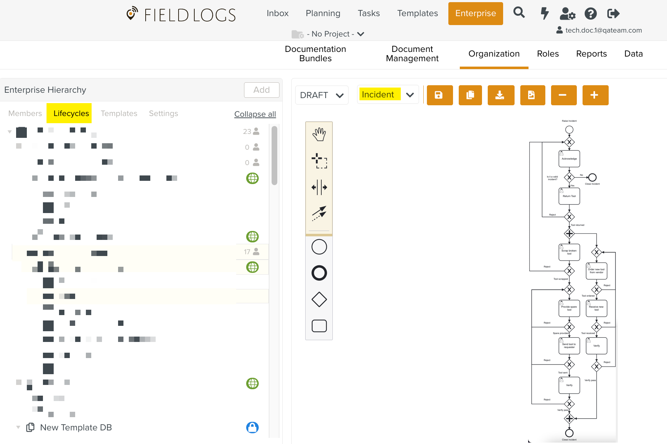Activate the lasso selection tool
This screenshot has width=667, height=444.
[319, 161]
